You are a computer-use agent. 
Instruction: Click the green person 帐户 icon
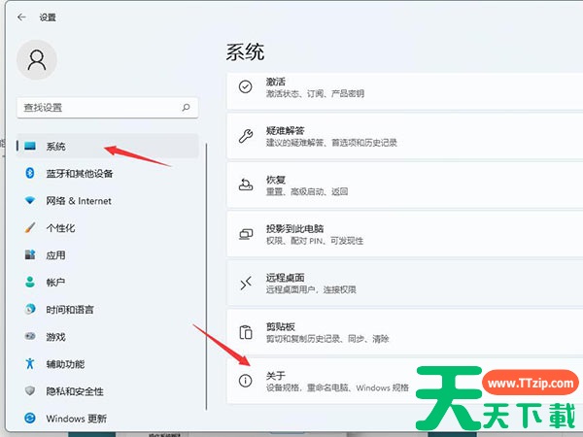pyautogui.click(x=30, y=282)
